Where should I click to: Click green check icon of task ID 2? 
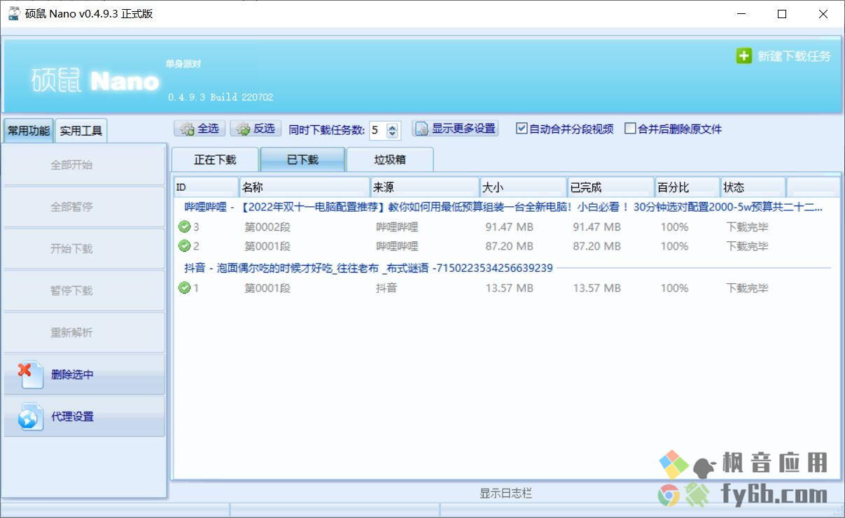point(184,246)
